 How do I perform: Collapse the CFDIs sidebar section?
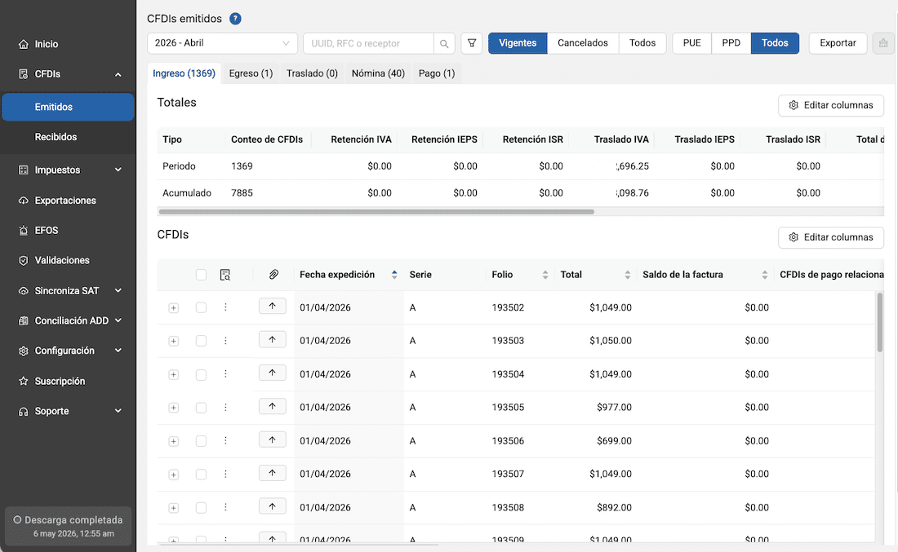click(x=118, y=74)
